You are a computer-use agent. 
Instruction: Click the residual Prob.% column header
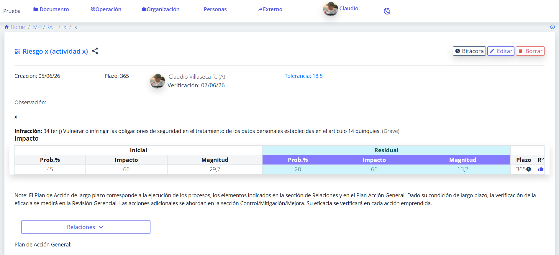(x=298, y=160)
